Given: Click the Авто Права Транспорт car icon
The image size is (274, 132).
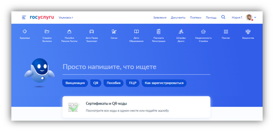Looking at the screenshot, I should click(x=92, y=32).
